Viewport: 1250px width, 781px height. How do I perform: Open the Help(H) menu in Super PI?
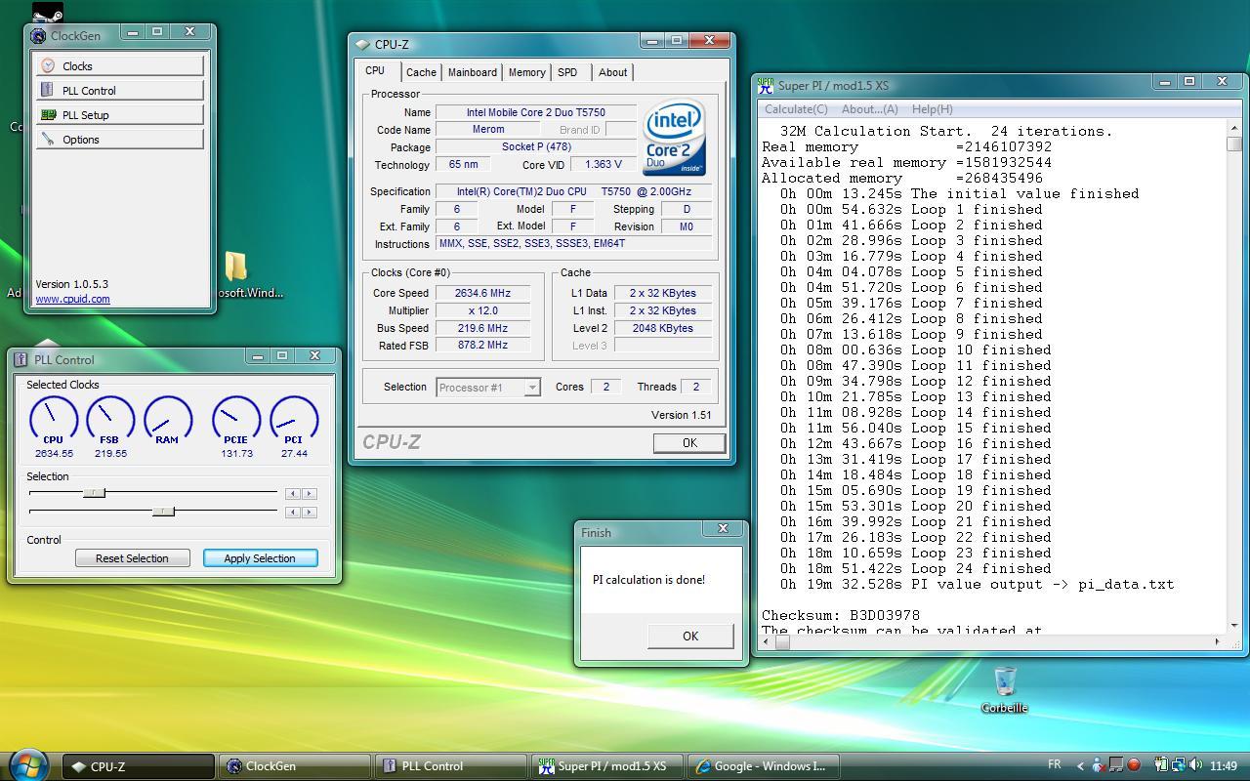pos(932,109)
